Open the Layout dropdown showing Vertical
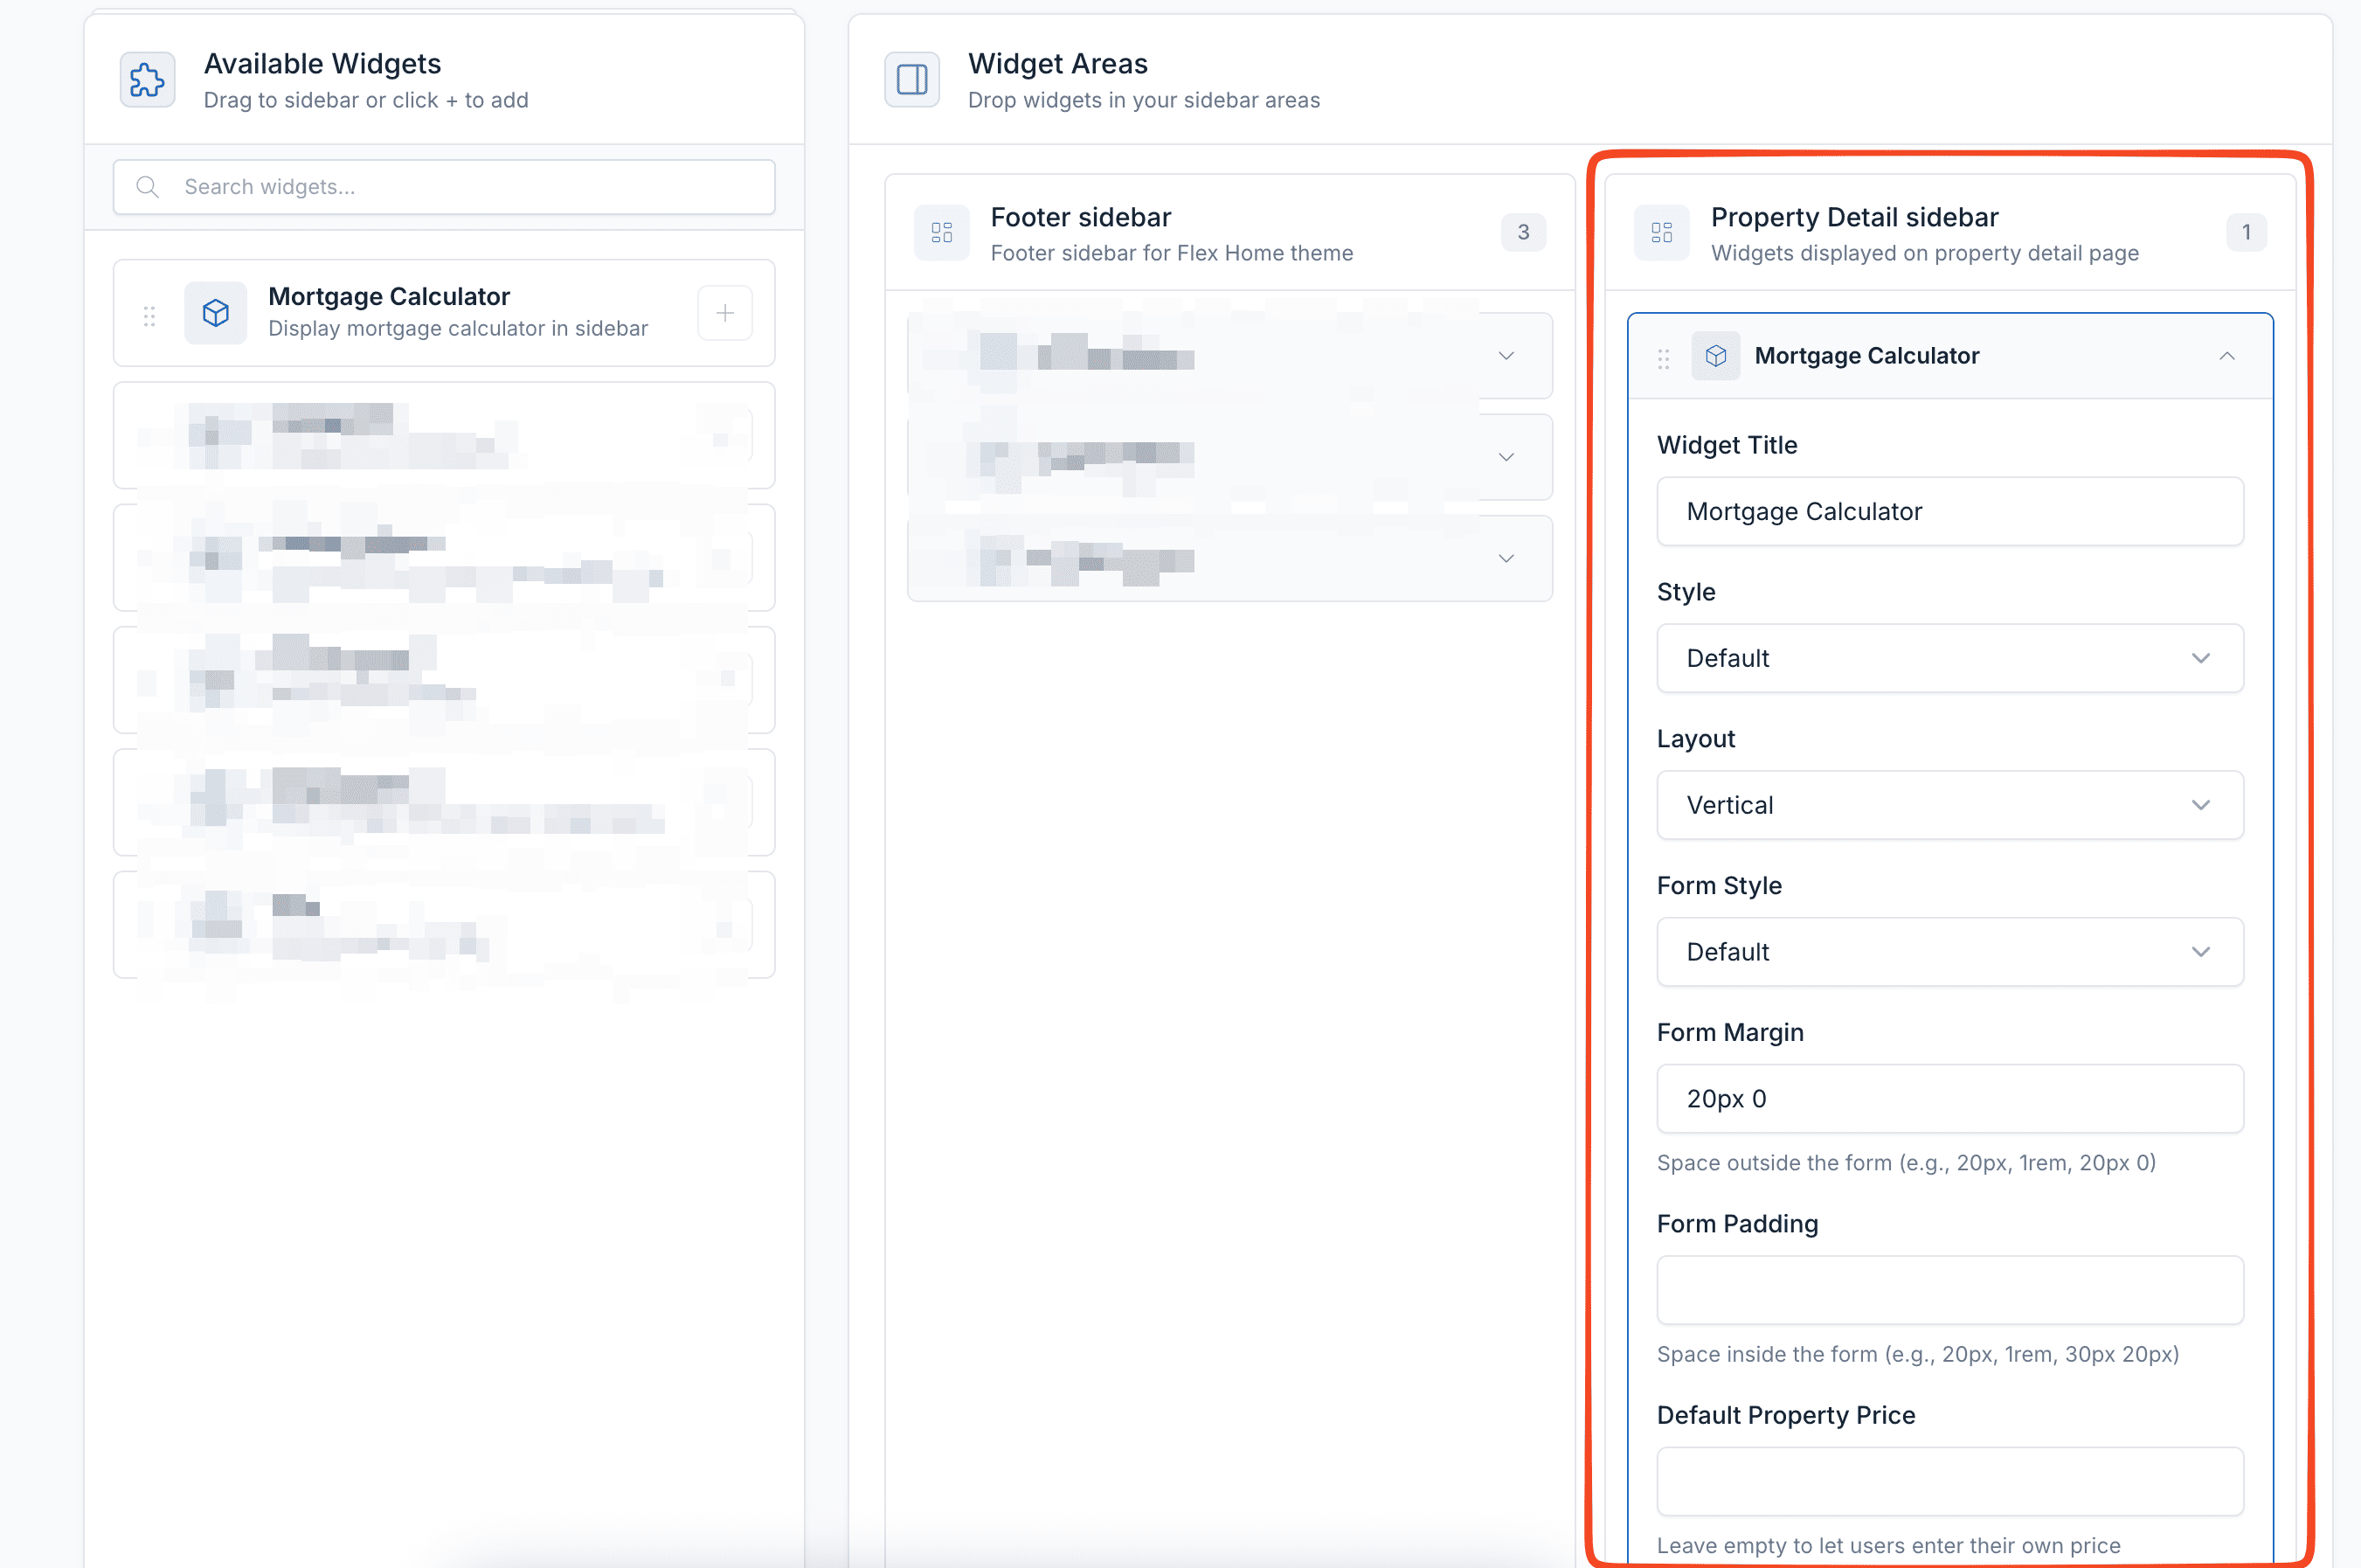 tap(1949, 805)
